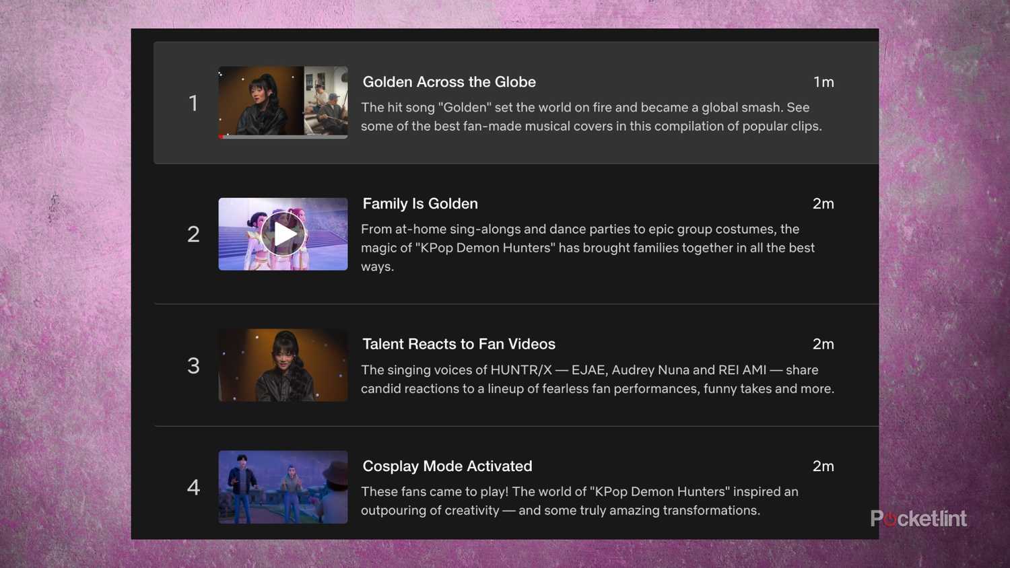The width and height of the screenshot is (1010, 568).
Task: Select the 2m runtime next to Family Is Golden
Action: [x=823, y=203]
